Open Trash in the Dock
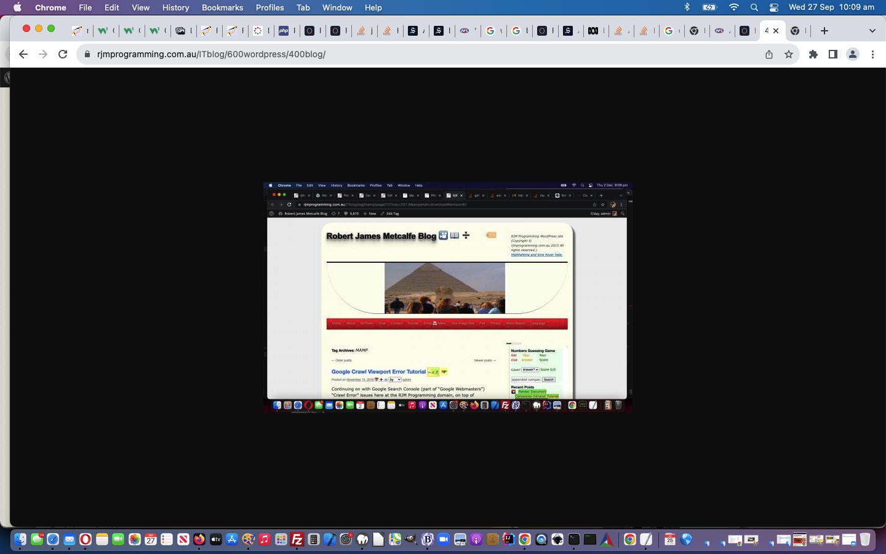 click(x=865, y=539)
